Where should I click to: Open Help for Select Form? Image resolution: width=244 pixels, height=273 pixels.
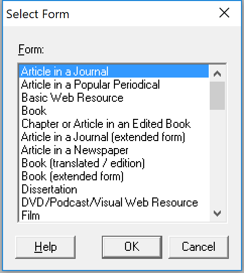tap(45, 247)
